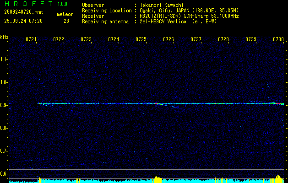Click the "Receiving Location" label

(x=107, y=11)
